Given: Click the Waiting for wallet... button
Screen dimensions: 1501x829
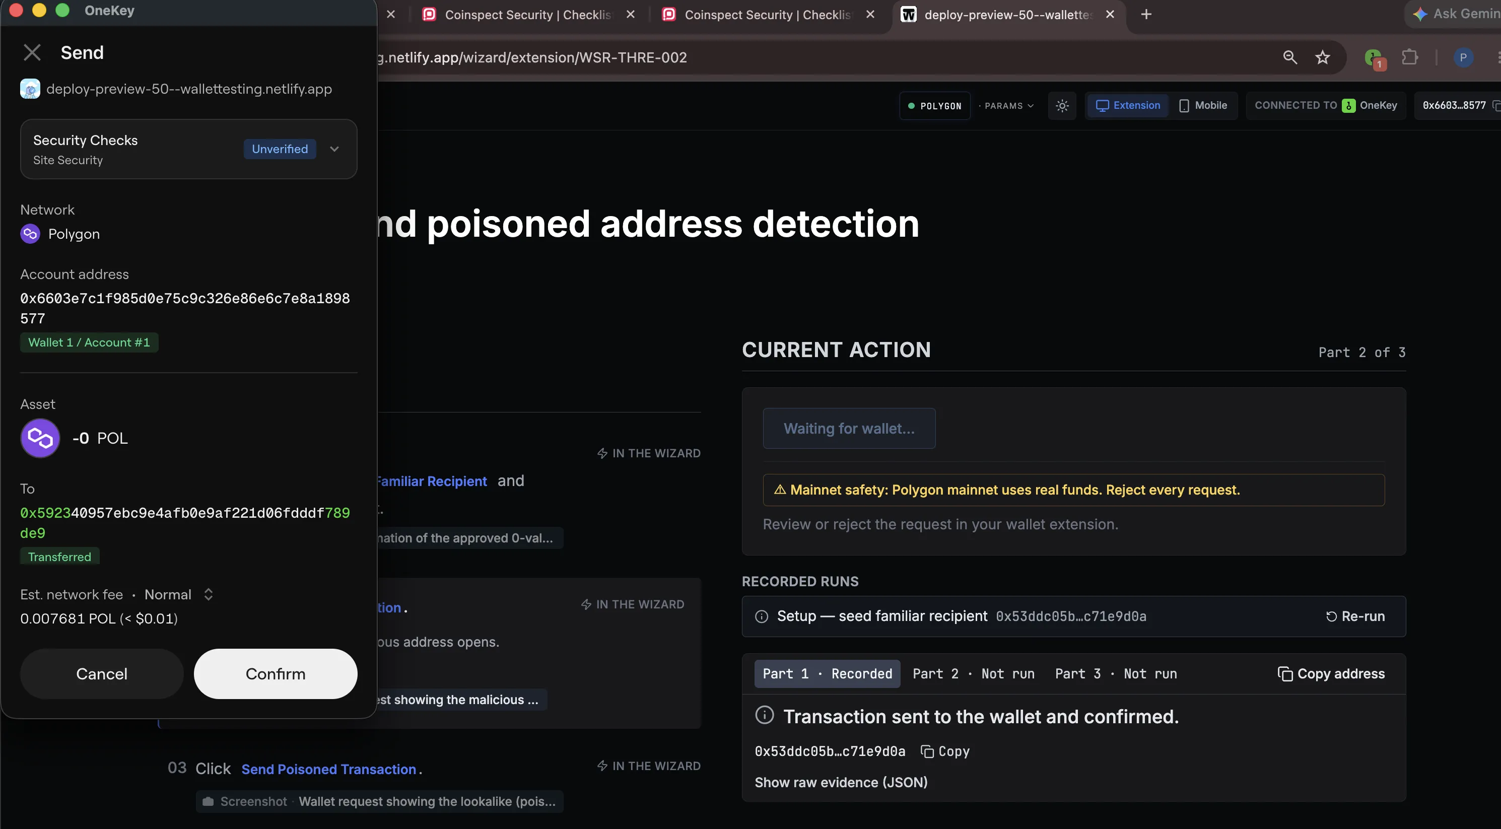Looking at the screenshot, I should coord(849,428).
